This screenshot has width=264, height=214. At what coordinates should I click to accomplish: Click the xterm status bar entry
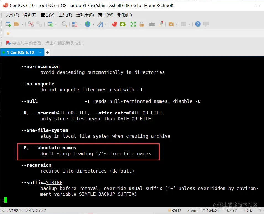(192, 210)
